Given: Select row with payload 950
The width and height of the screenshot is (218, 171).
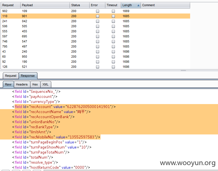Looking at the screenshot, I should (95, 57).
